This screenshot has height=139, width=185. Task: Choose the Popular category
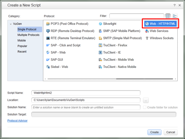(x=22, y=46)
